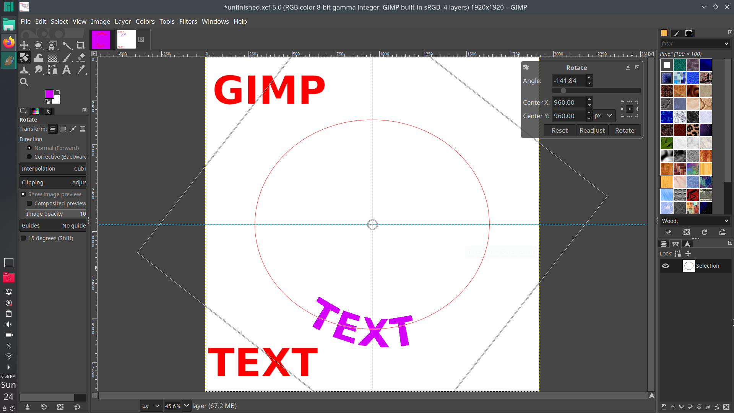Screen dimensions: 734x413
Task: Click the magenta foreground color swatch
Action: pos(49,94)
